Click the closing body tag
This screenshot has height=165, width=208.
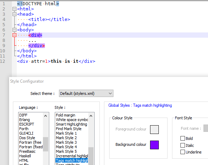(27, 51)
